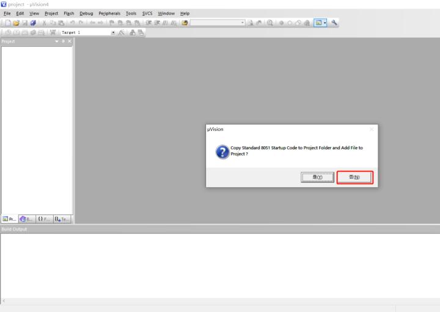This screenshot has width=440, height=312.
Task: Click the Unindent selection icon
Action: tap(157, 23)
